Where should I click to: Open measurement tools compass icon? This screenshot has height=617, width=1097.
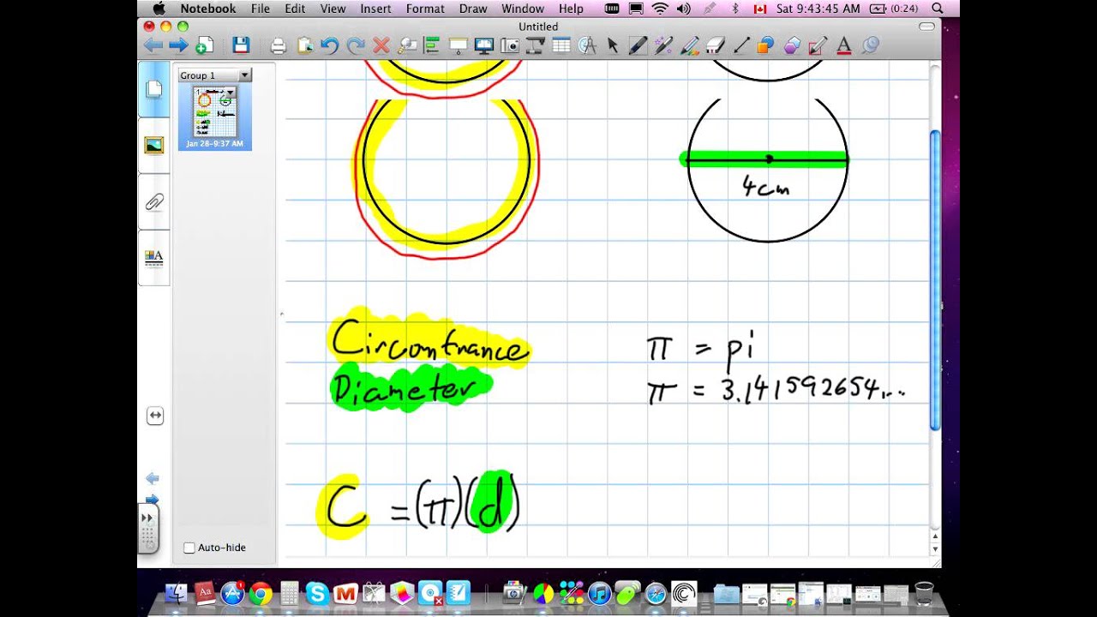[587, 45]
